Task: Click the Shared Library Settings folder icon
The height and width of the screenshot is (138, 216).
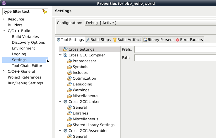Action: point(69,125)
